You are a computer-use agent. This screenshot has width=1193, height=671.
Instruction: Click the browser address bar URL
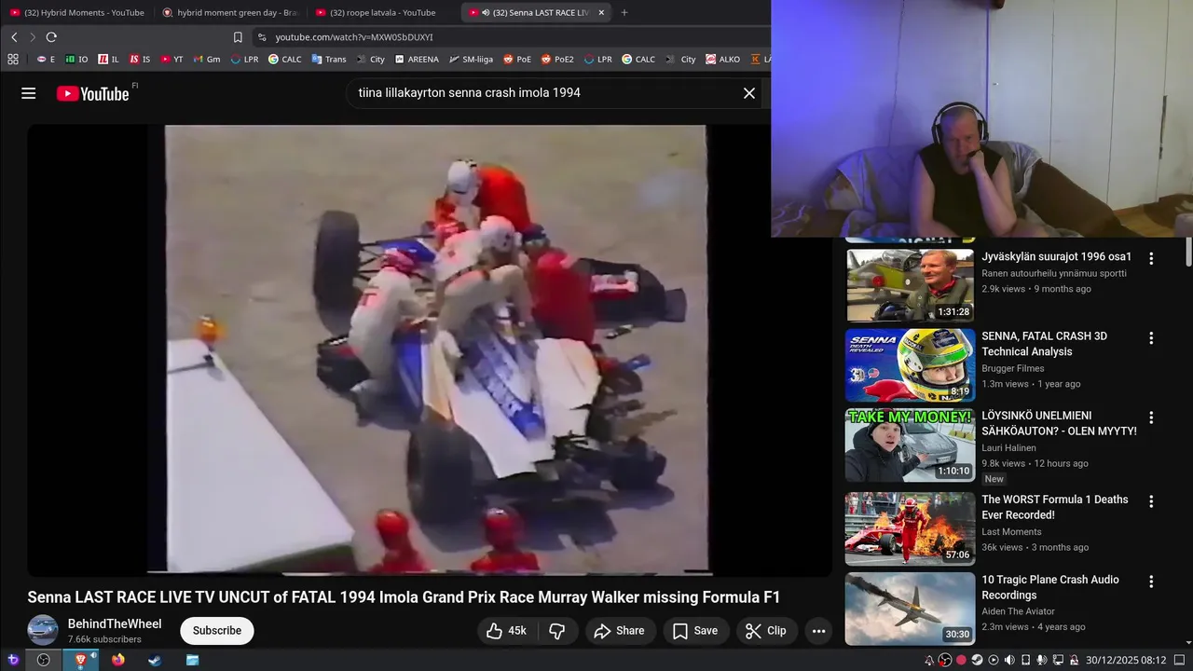354,37
